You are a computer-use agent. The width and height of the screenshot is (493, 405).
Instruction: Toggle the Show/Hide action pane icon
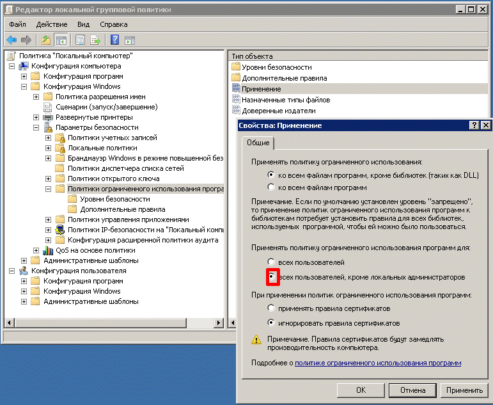point(130,40)
